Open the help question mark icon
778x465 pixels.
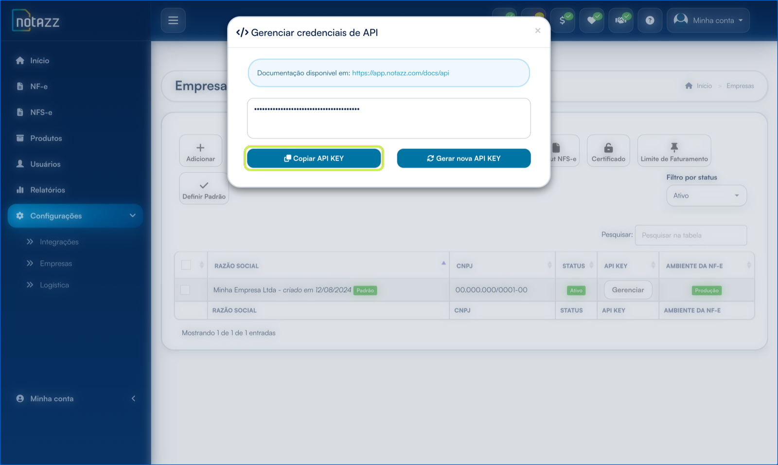(x=650, y=20)
